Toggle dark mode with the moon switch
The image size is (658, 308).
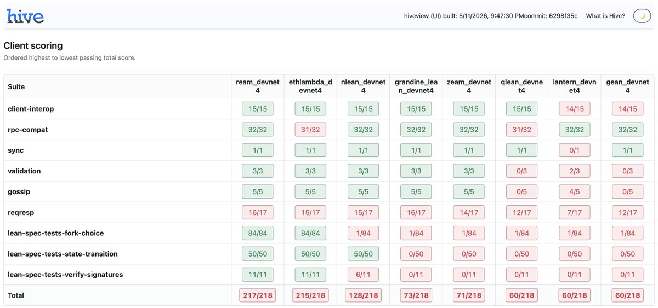tap(642, 16)
